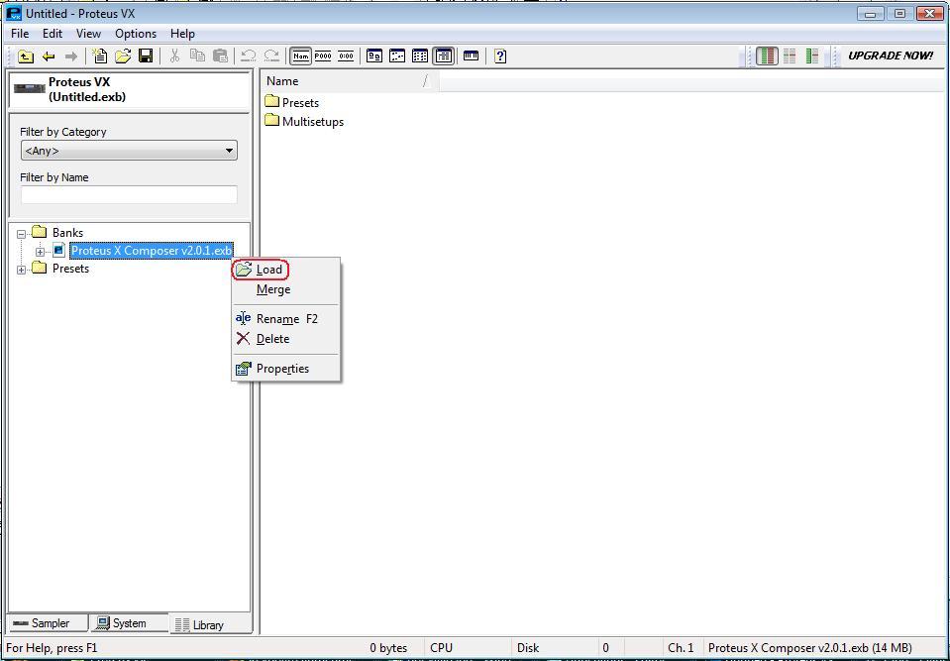Expand the Proteus X Composer v2.0.1.exb node
Screen dimensions: 950x661
tap(40, 252)
